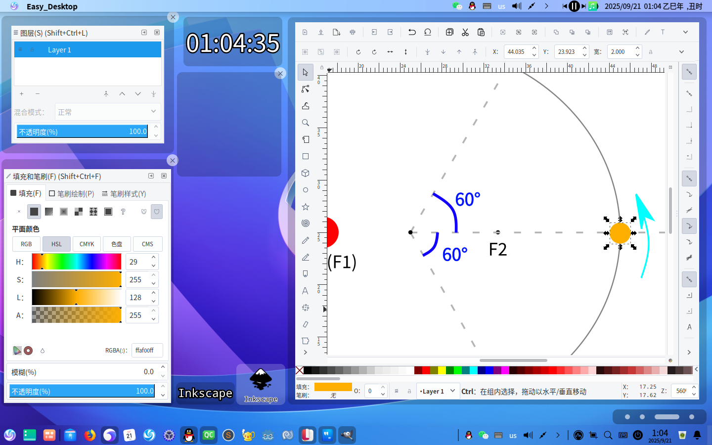Switch color mode to RGB
Image resolution: width=712 pixels, height=445 pixels.
coord(27,244)
